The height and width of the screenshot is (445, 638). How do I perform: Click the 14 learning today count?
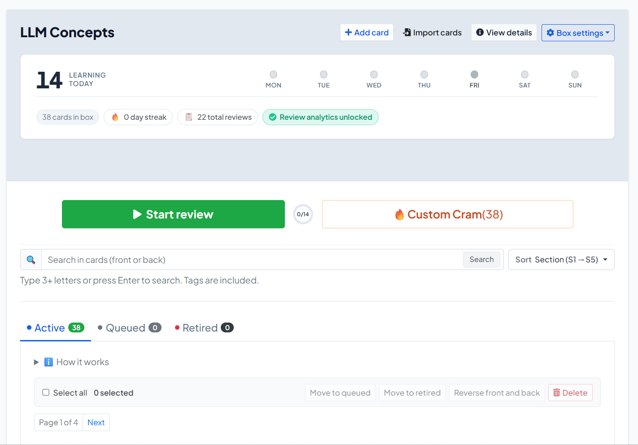[x=49, y=80]
